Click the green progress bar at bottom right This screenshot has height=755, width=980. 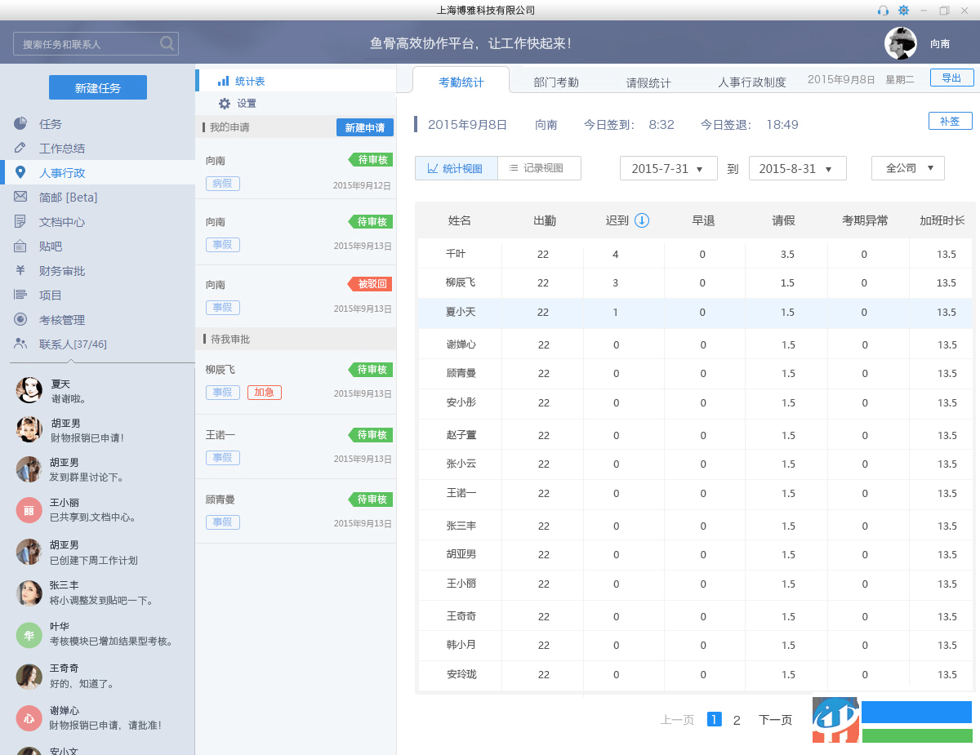(x=916, y=735)
